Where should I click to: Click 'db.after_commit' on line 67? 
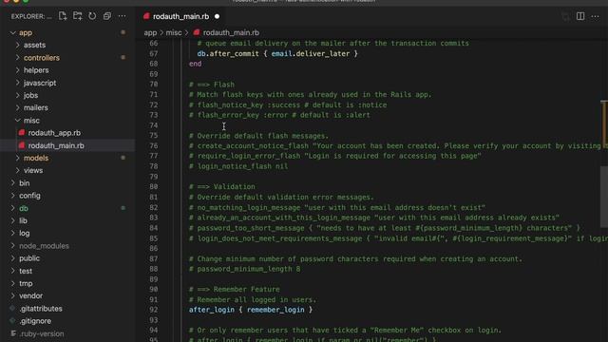pos(228,53)
